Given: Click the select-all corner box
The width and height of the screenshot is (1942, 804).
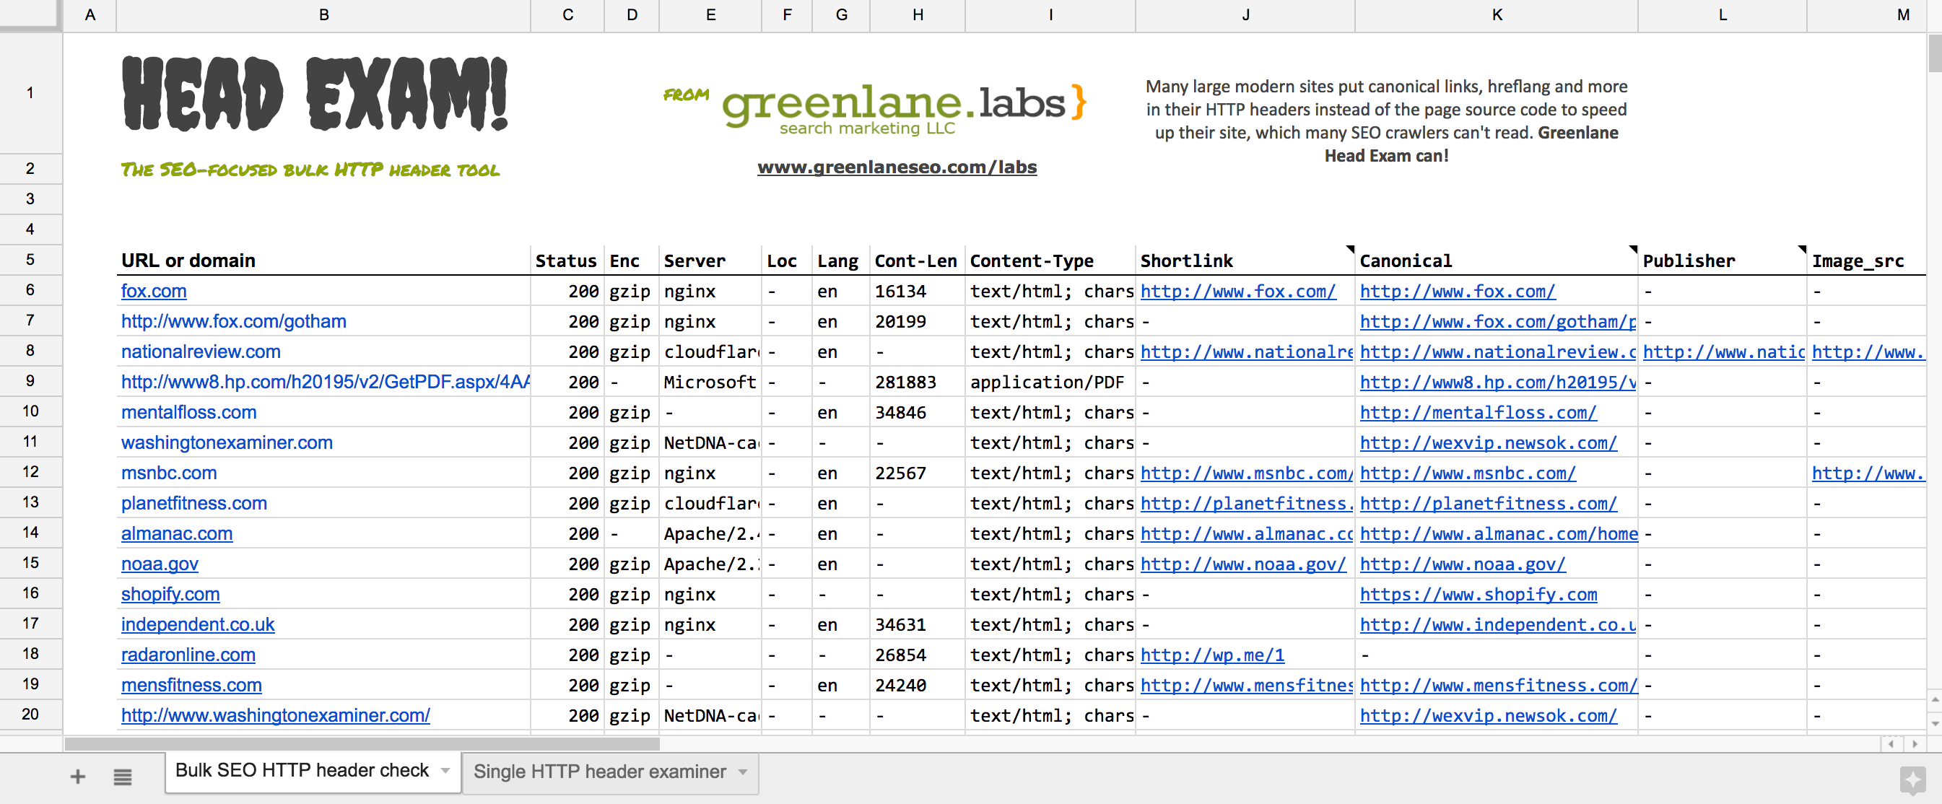Looking at the screenshot, I should point(30,15).
